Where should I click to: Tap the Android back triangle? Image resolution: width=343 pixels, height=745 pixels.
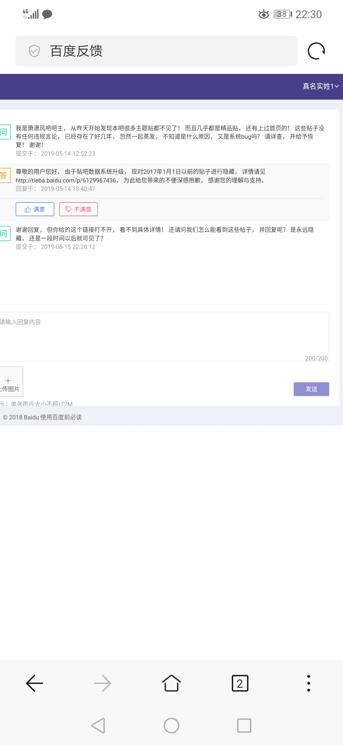98,726
